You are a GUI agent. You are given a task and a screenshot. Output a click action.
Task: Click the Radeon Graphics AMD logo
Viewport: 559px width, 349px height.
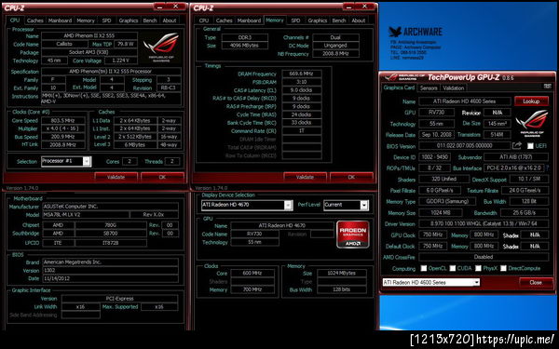point(352,234)
